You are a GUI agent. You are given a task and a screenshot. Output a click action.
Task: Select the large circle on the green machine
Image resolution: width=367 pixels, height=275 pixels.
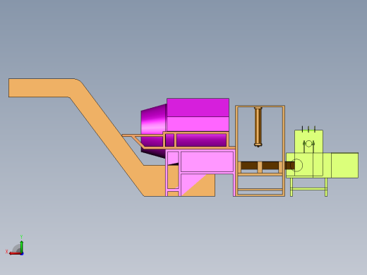coord(296,165)
